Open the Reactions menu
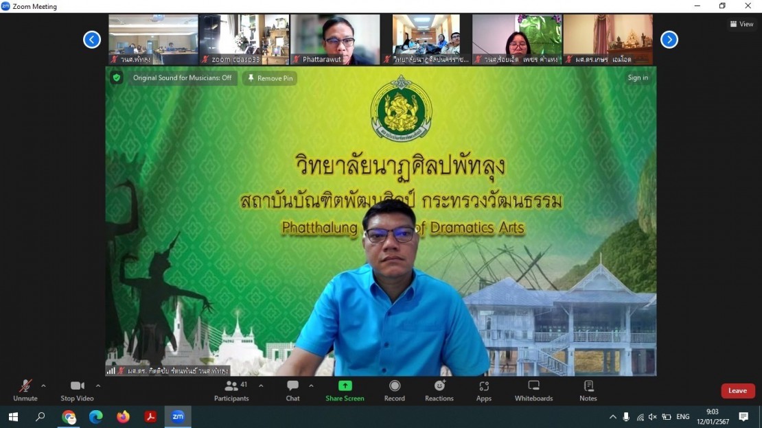 (x=439, y=390)
